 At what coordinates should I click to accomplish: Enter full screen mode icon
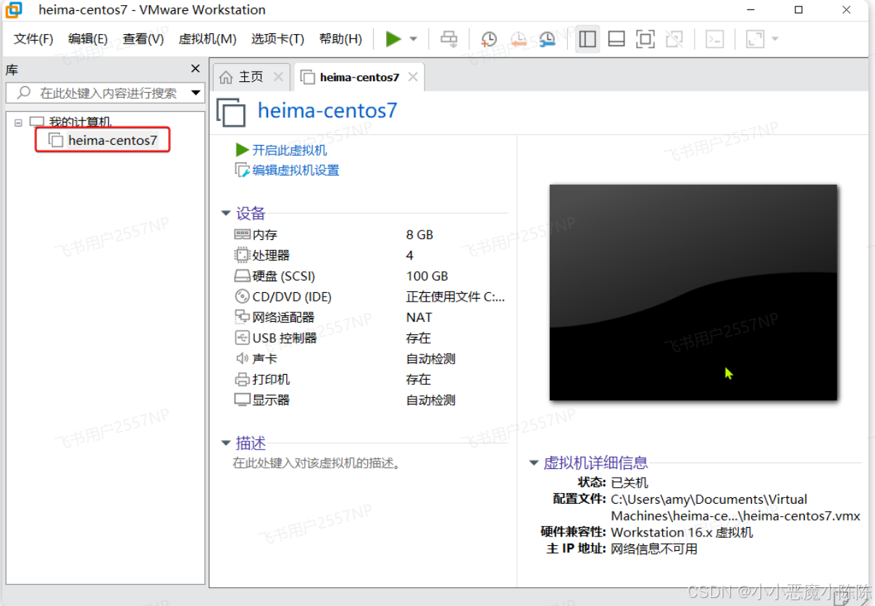[x=645, y=39]
